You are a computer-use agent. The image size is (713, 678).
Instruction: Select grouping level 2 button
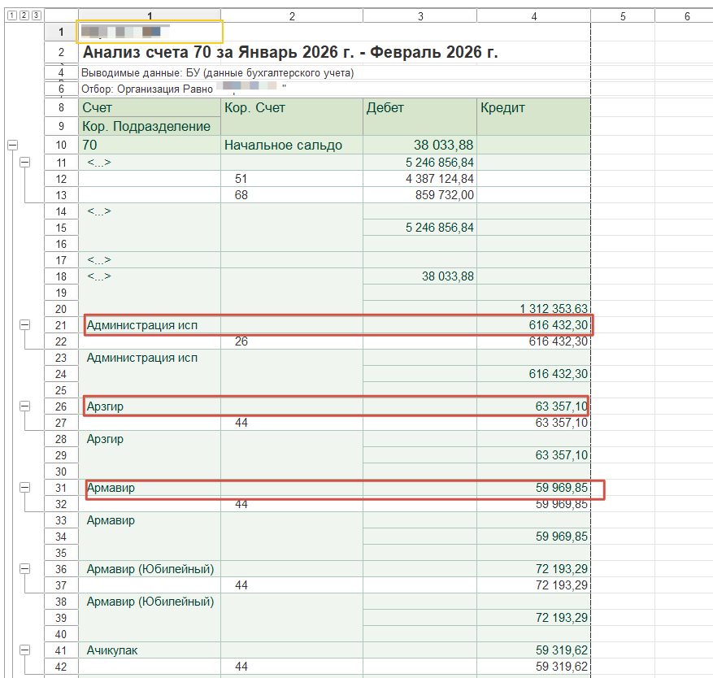24,15
